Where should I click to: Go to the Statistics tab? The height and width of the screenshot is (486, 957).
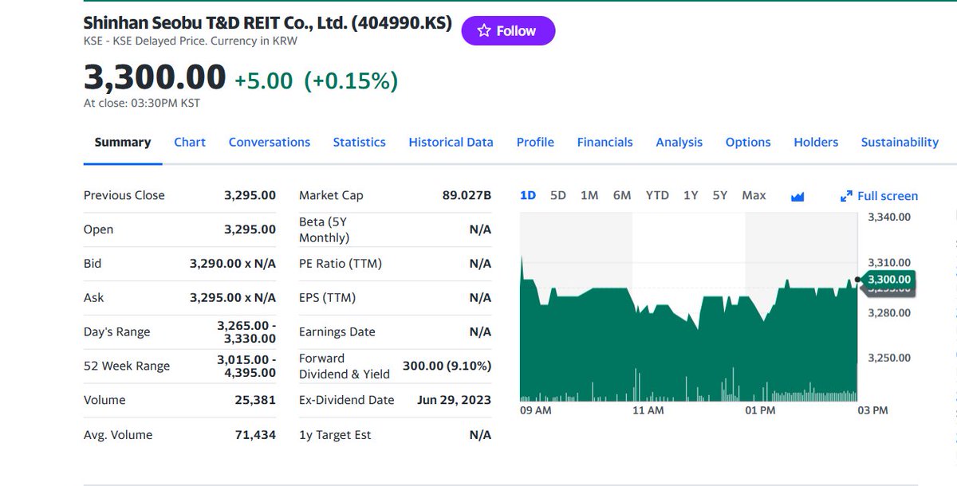coord(359,142)
